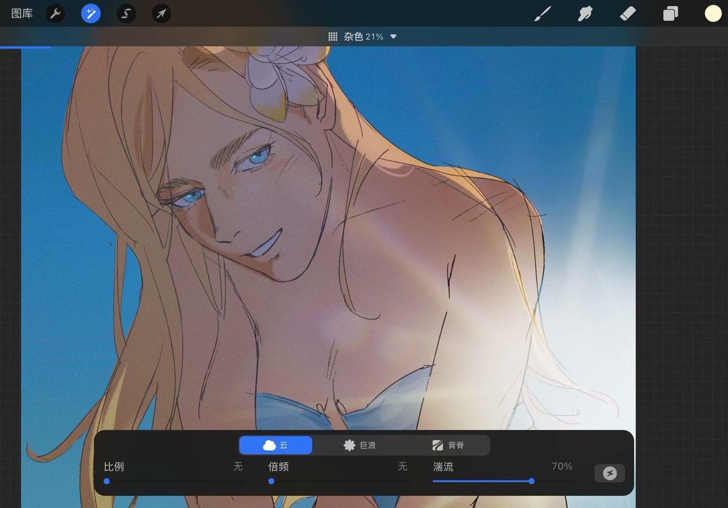Click the 湍流 slider handle
This screenshot has height=508, width=728.
[531, 481]
